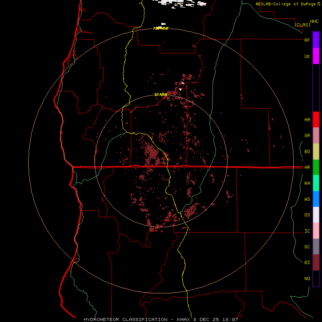The image size is (322, 322).
Task: Click the RF legend label text
Action: pyautogui.click(x=307, y=40)
